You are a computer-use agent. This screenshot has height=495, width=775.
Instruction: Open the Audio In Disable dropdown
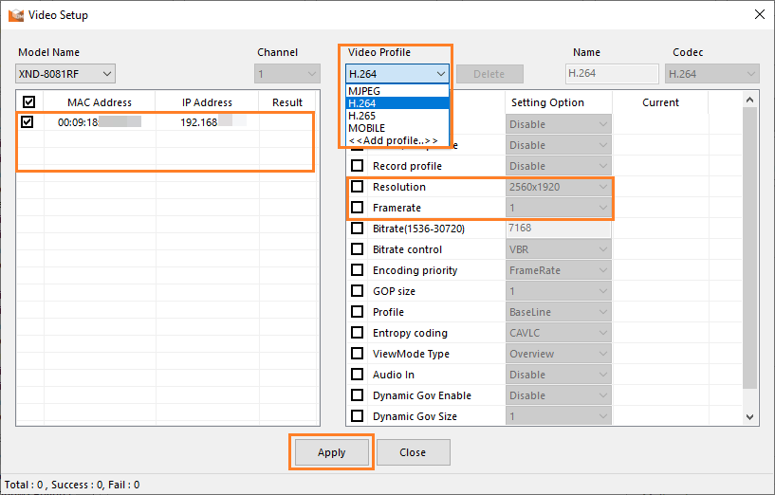click(559, 375)
